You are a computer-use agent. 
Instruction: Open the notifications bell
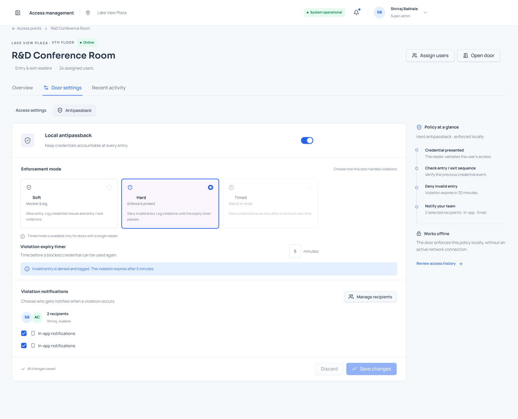click(356, 13)
